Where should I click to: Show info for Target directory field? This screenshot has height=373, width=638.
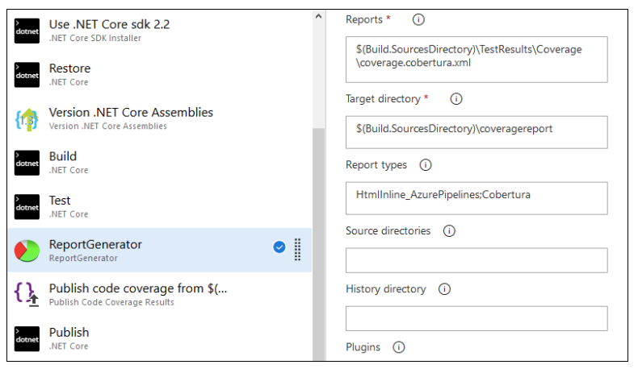(x=455, y=99)
